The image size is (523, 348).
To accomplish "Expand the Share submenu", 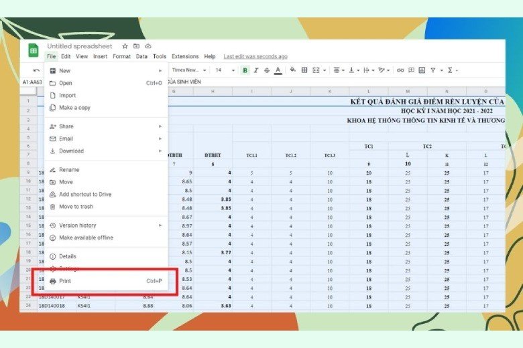I will [106, 126].
